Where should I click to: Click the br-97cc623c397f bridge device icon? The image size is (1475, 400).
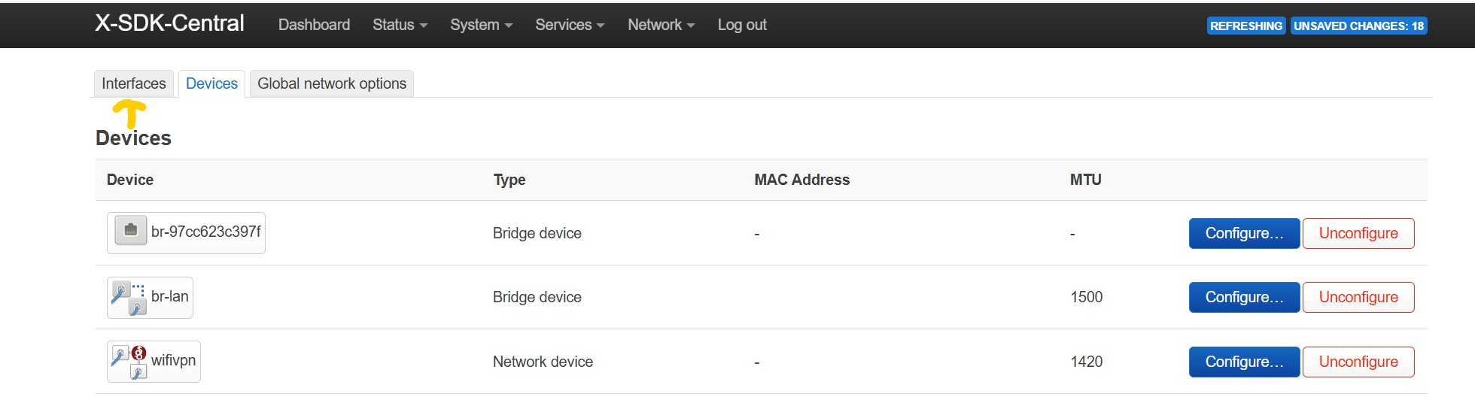tap(131, 231)
